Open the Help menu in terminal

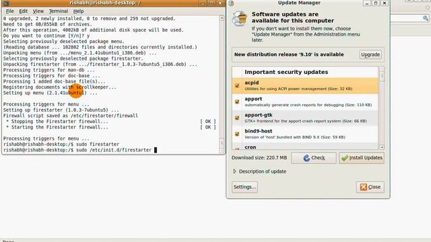click(78, 11)
